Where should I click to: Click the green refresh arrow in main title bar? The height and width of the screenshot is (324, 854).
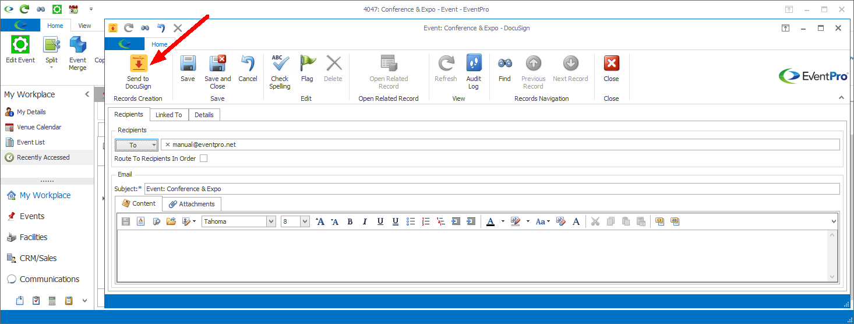pos(24,9)
